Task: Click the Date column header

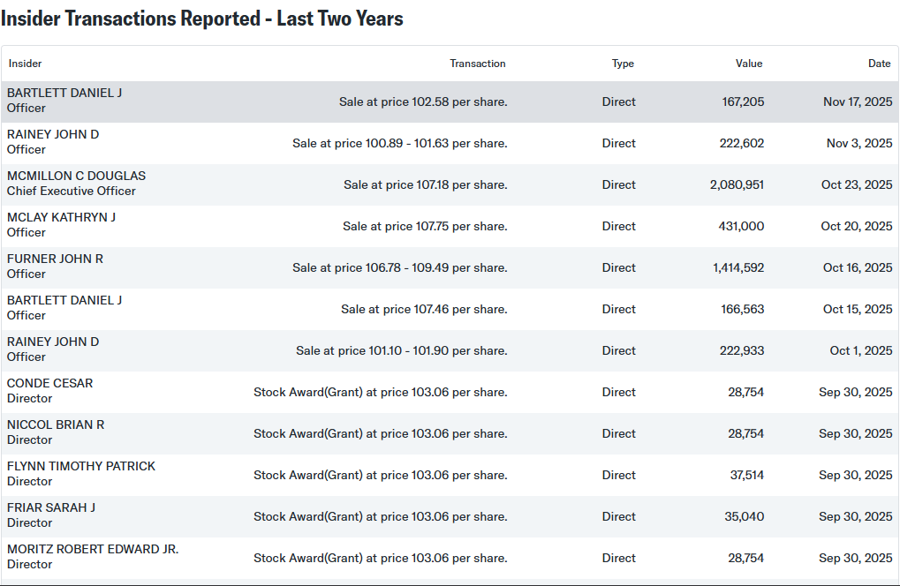Action: 879,64
